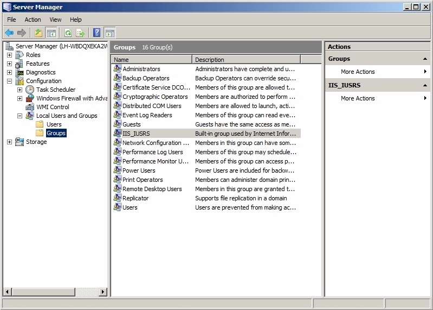The image size is (433, 310).
Task: Click the Users folder icon in tree
Action: point(40,124)
